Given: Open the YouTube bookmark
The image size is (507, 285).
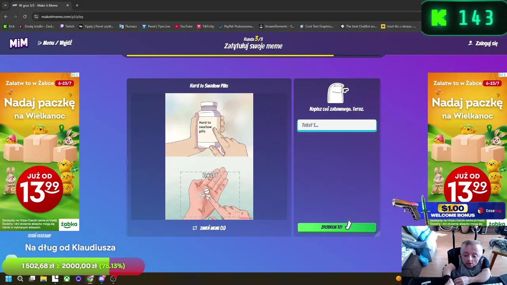Looking at the screenshot, I should pyautogui.click(x=183, y=27).
